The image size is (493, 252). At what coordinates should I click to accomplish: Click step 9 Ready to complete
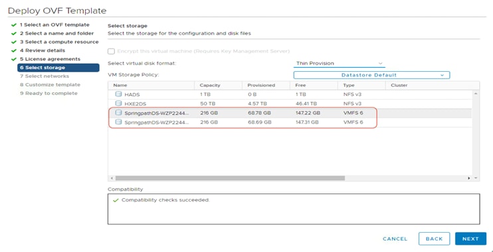[49, 93]
